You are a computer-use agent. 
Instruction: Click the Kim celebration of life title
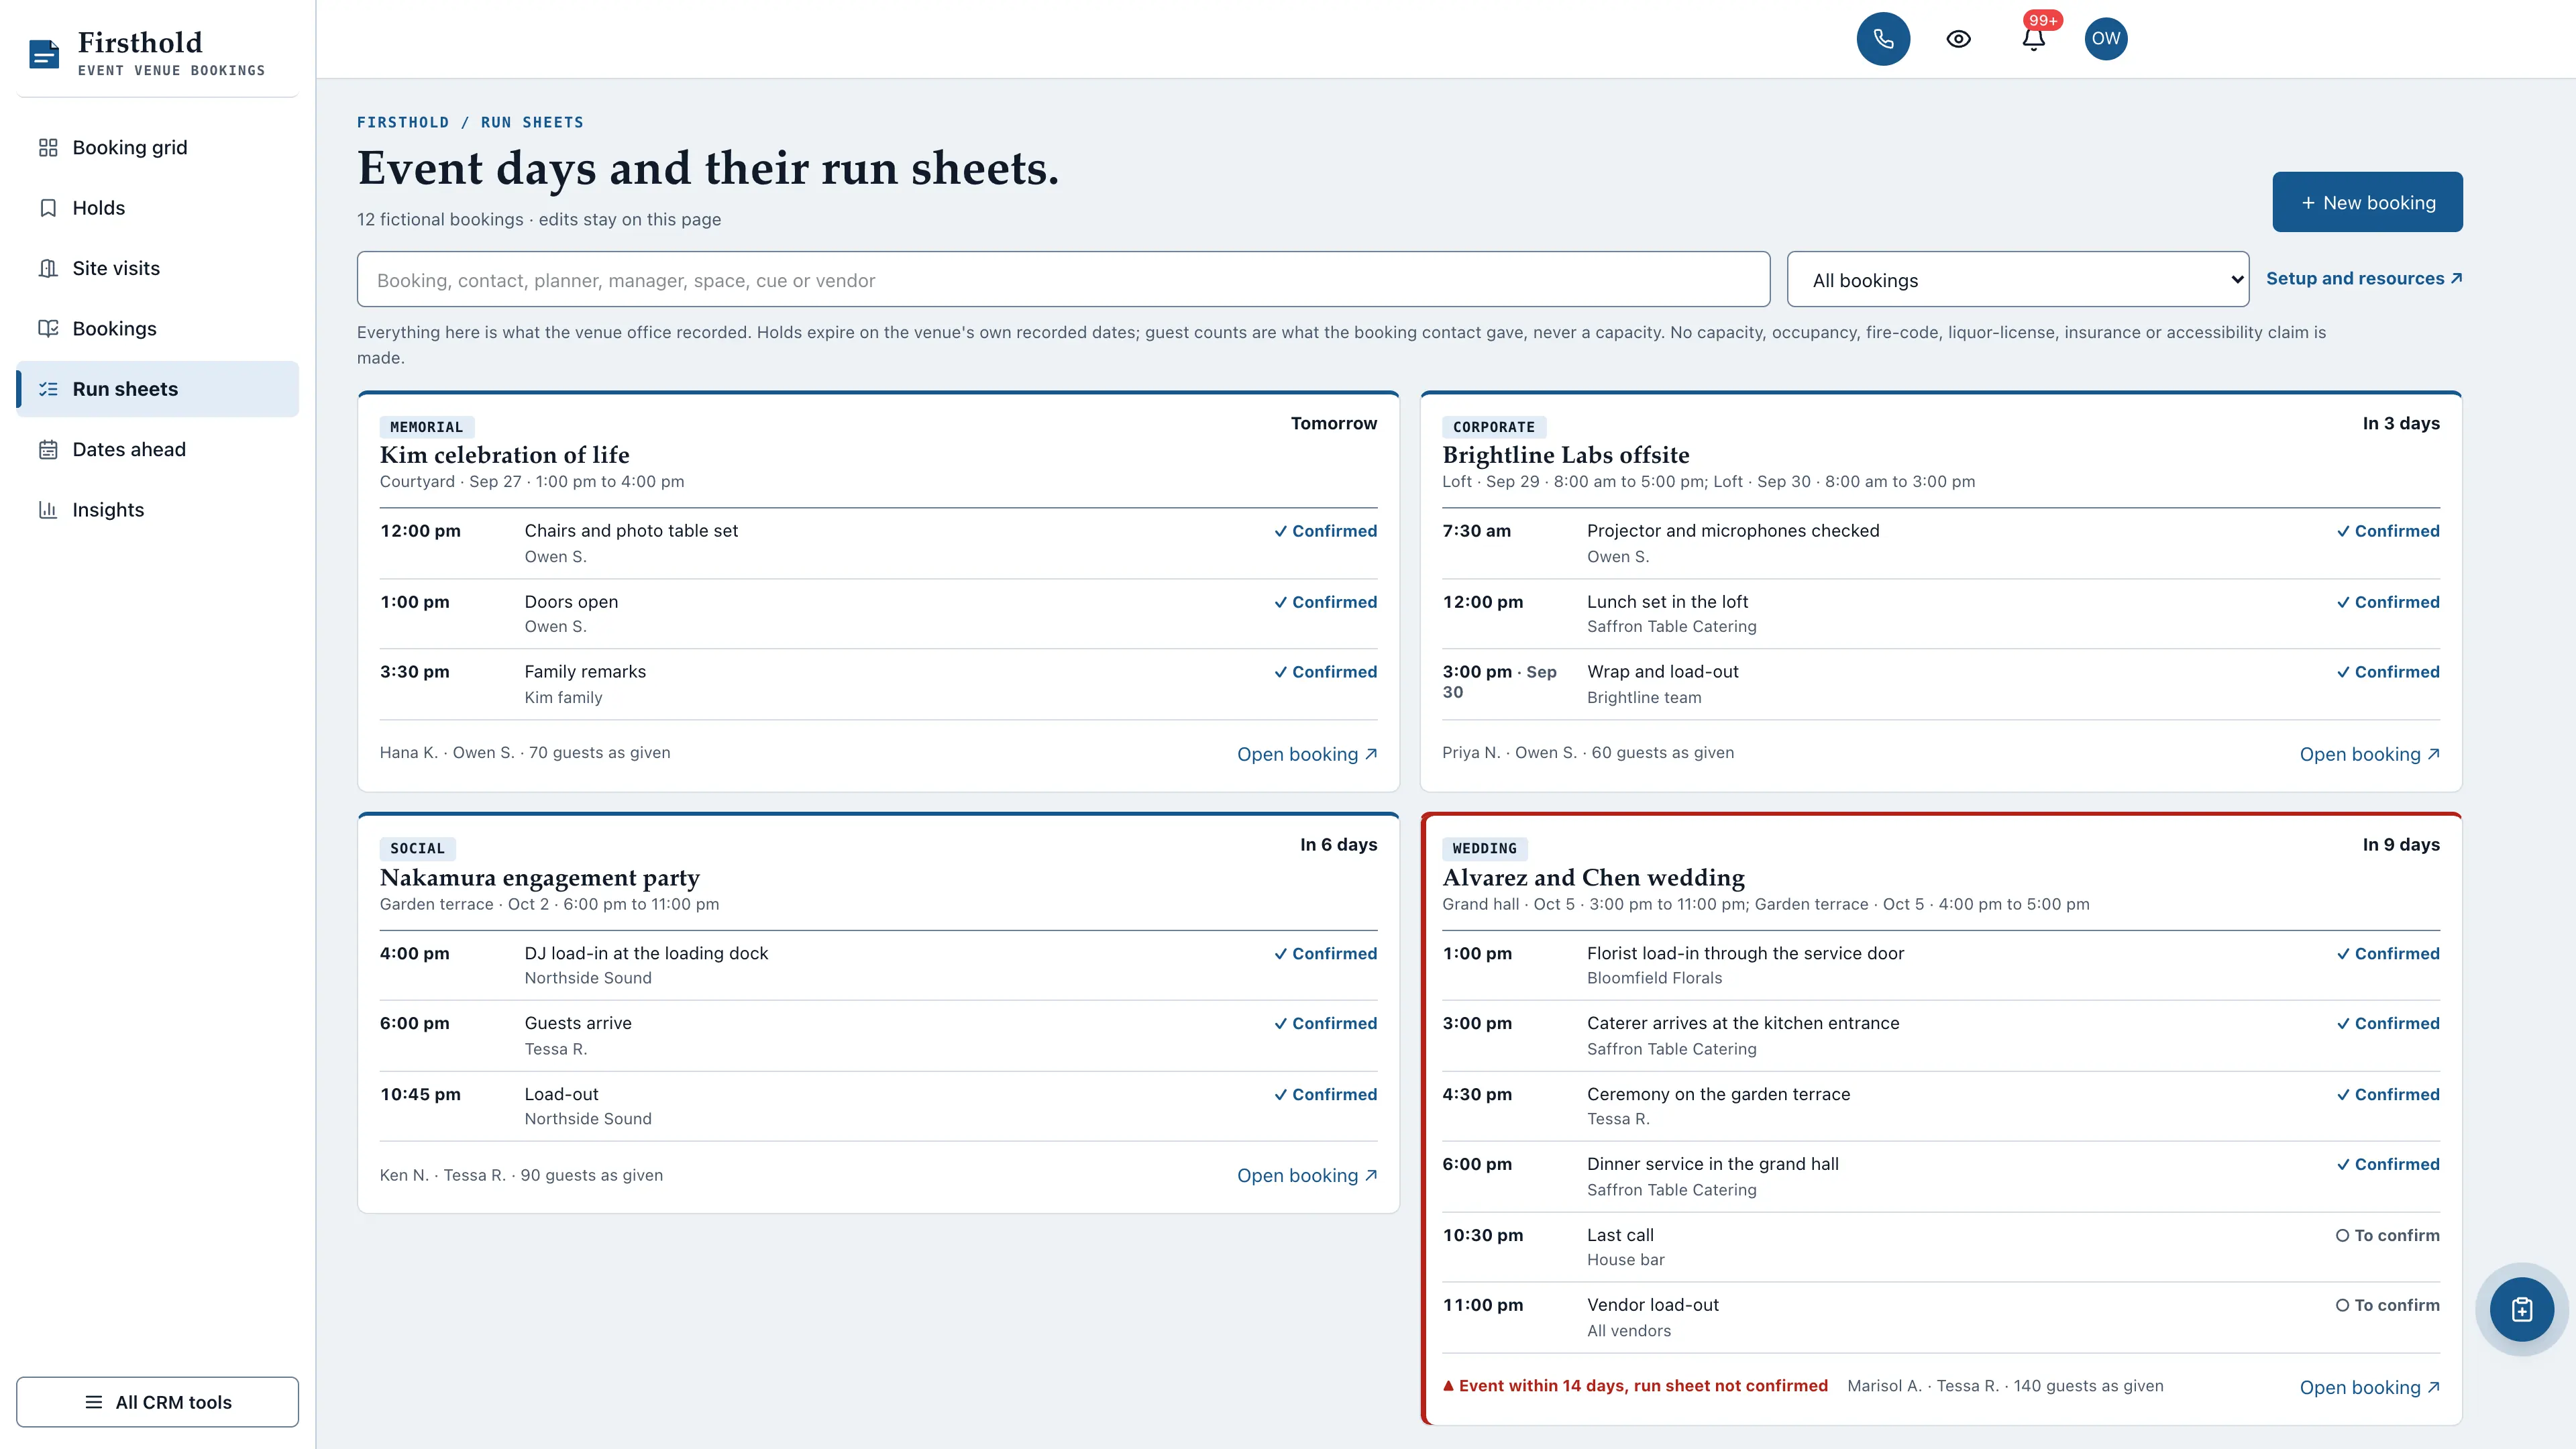tap(504, 455)
